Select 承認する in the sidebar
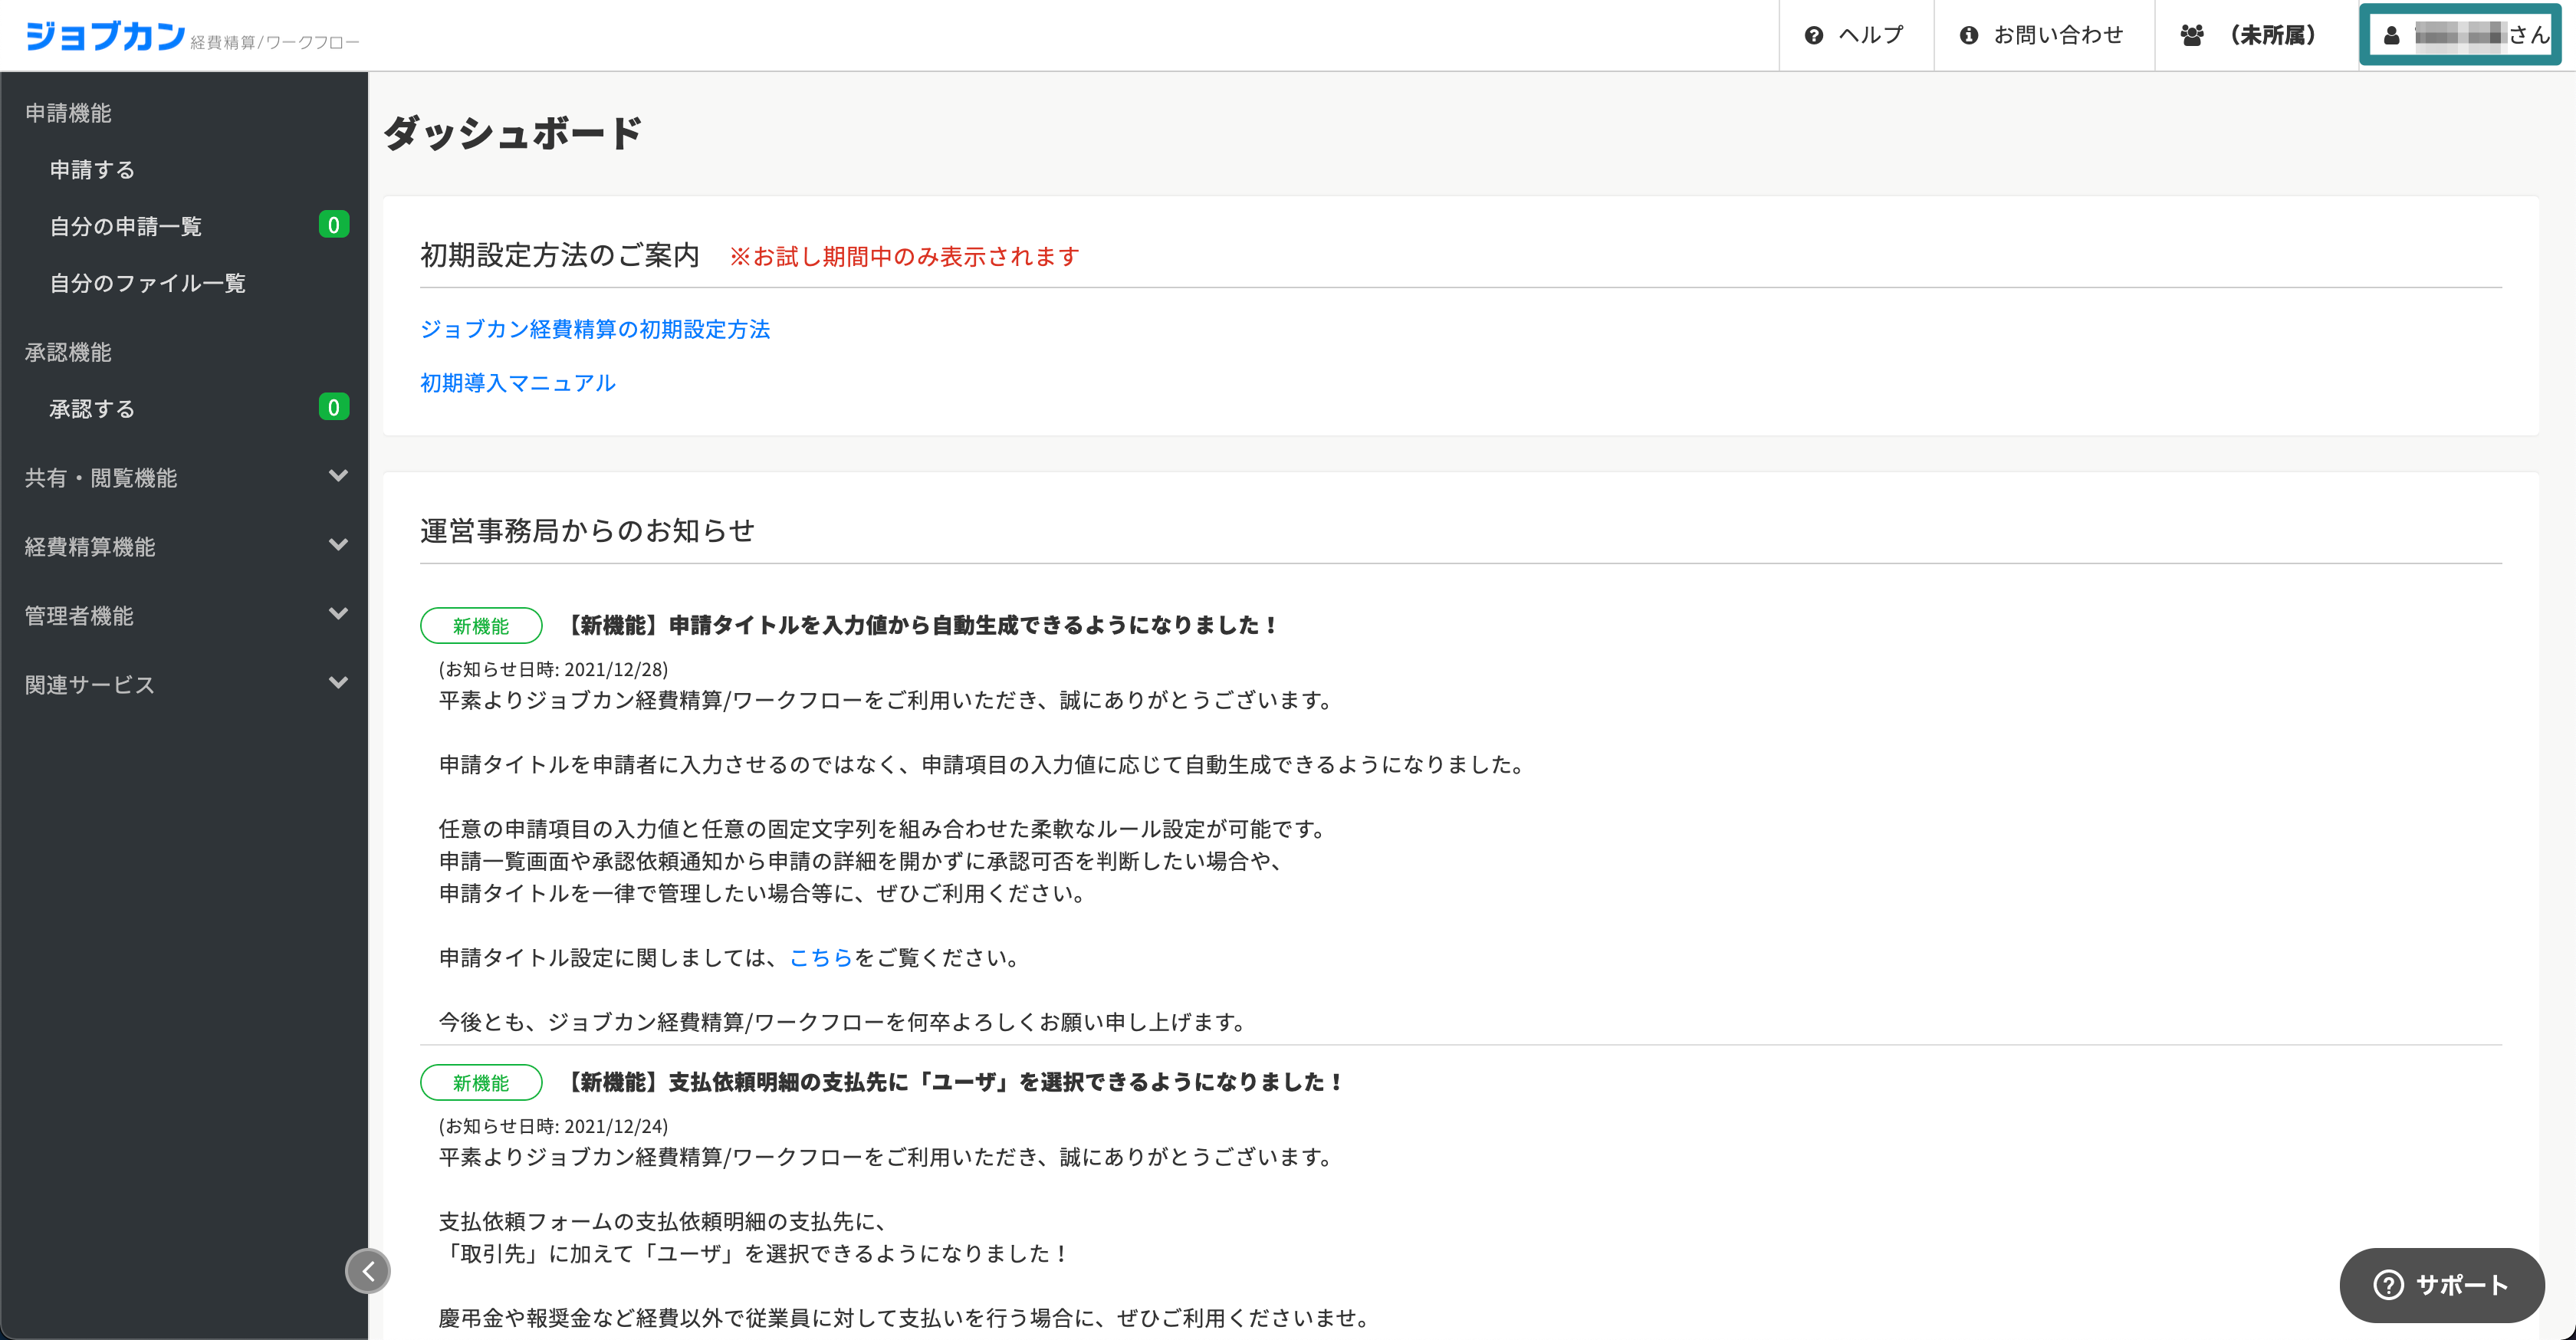 [92, 408]
